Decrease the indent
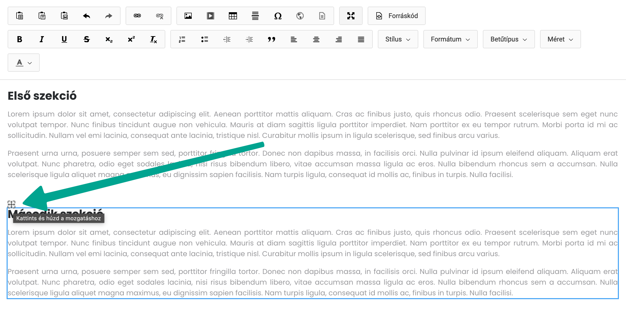Image resolution: width=626 pixels, height=319 pixels. click(x=227, y=39)
